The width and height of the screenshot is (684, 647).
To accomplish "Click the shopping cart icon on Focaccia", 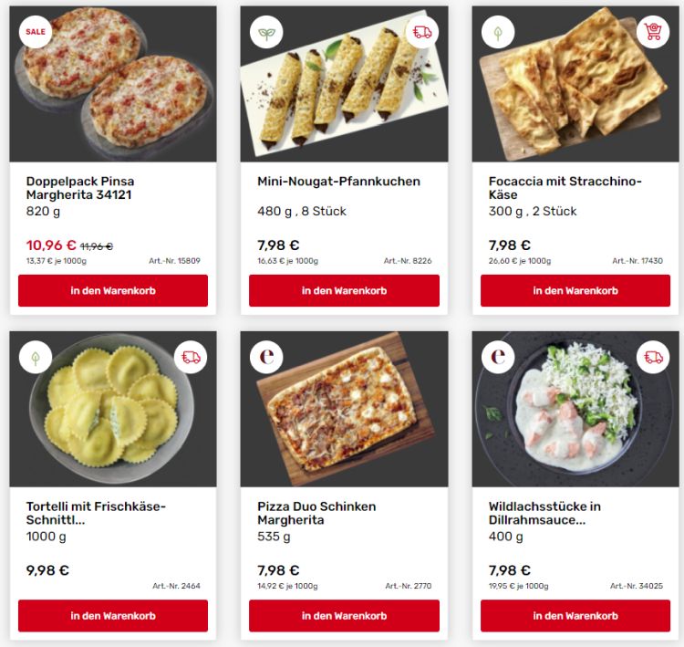I will point(653,32).
